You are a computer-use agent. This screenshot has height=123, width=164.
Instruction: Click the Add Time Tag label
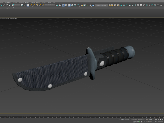click(149, 122)
